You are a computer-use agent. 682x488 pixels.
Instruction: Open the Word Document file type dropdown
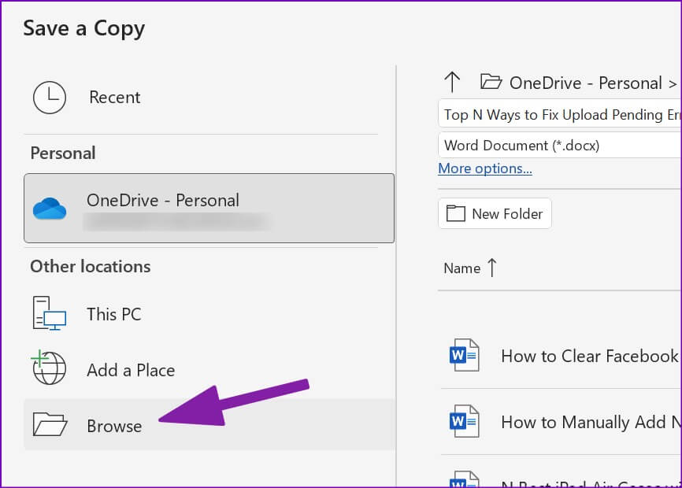click(560, 145)
